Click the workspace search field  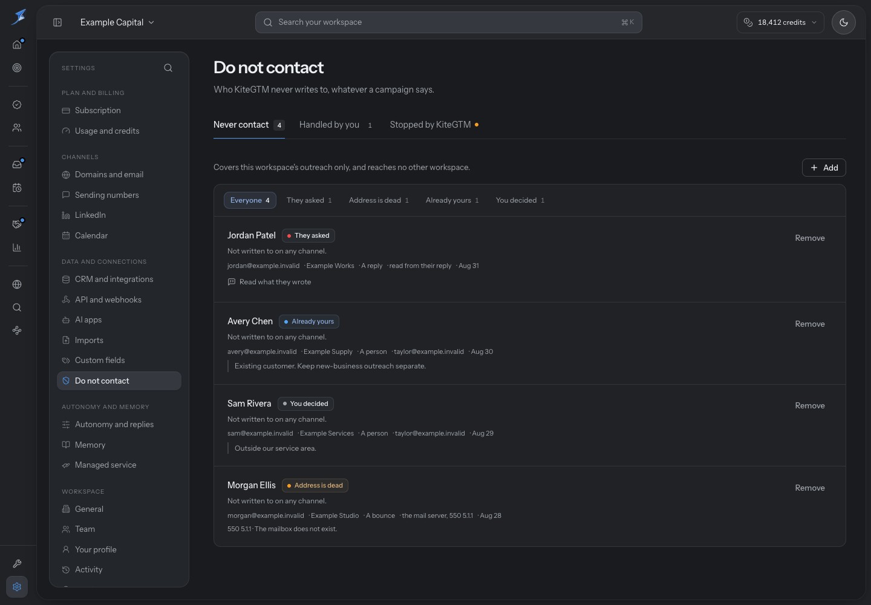448,22
